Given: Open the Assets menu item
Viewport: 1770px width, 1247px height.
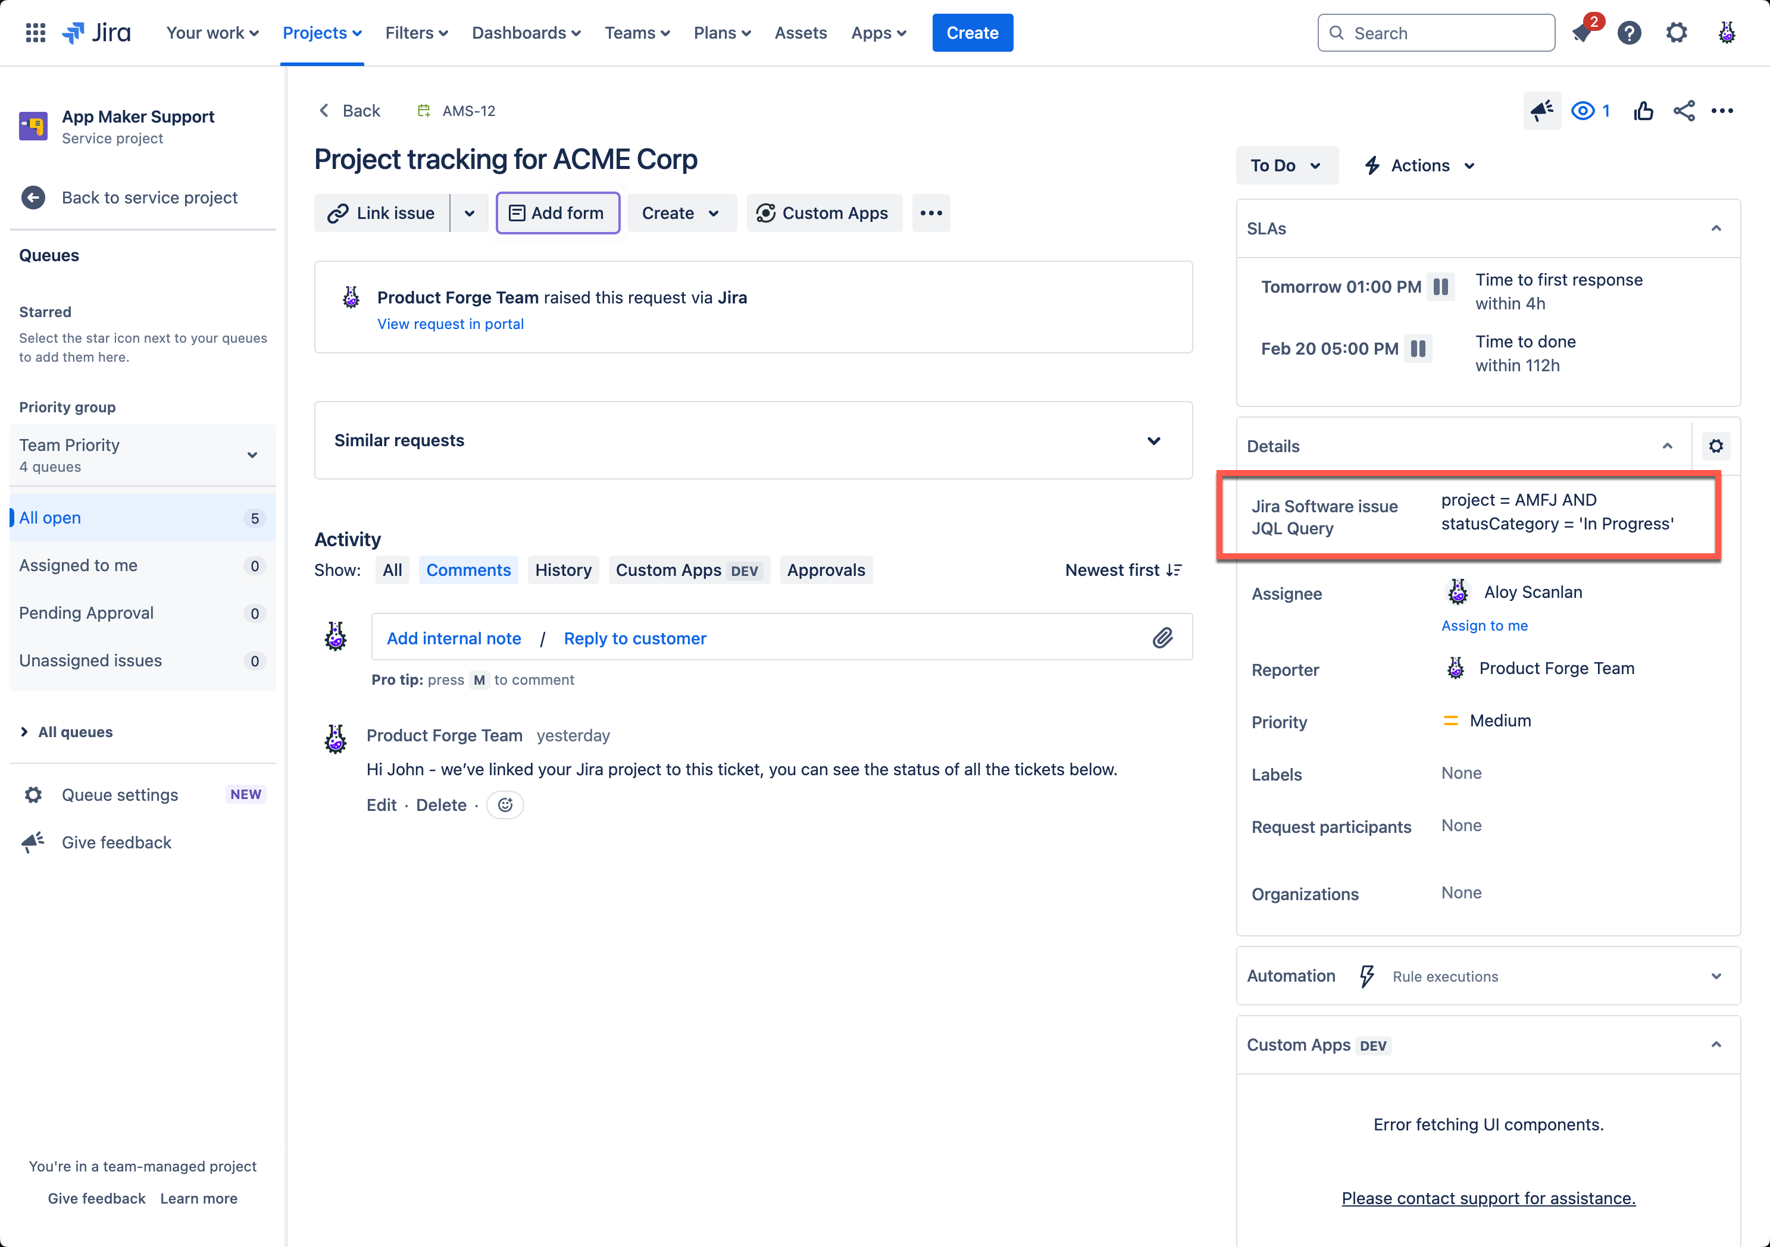Looking at the screenshot, I should click(801, 33).
